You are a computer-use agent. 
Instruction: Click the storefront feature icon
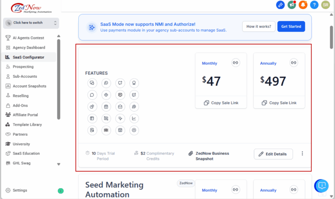(120, 130)
